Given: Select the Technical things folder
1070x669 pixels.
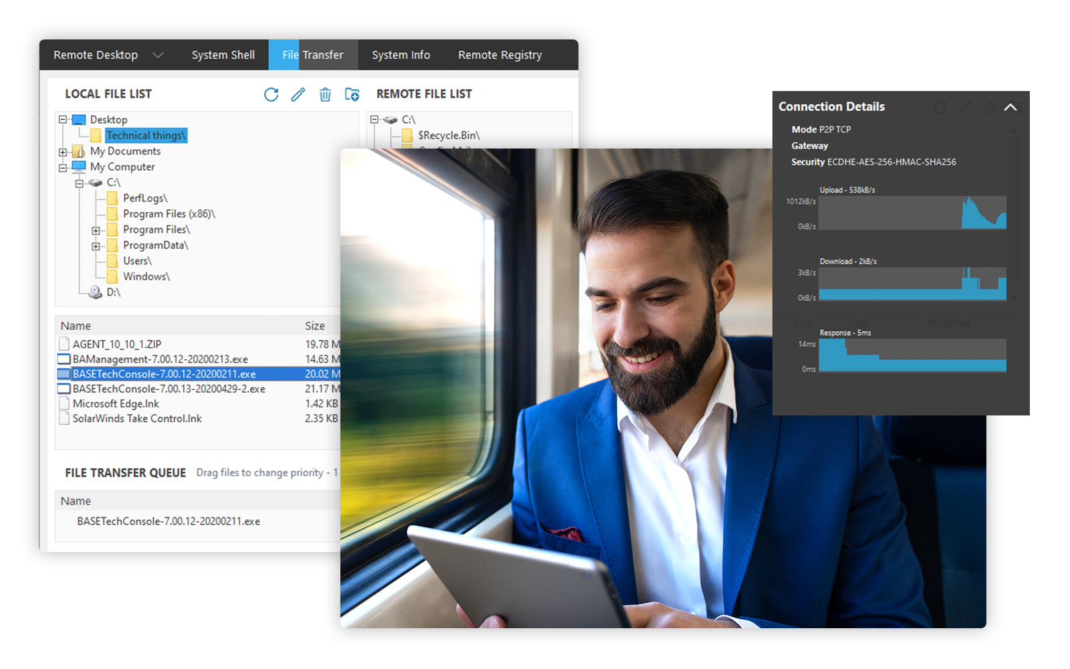Looking at the screenshot, I should [x=146, y=135].
